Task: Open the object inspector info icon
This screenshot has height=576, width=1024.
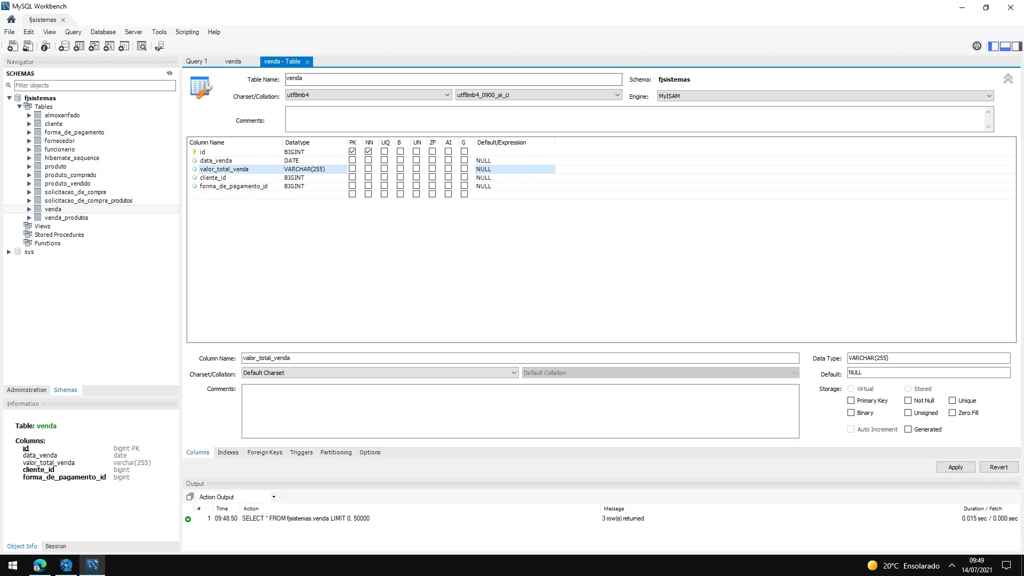Action: tap(46, 46)
